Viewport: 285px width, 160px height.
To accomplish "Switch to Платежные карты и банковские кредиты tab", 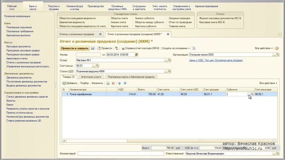I will tap(131, 77).
